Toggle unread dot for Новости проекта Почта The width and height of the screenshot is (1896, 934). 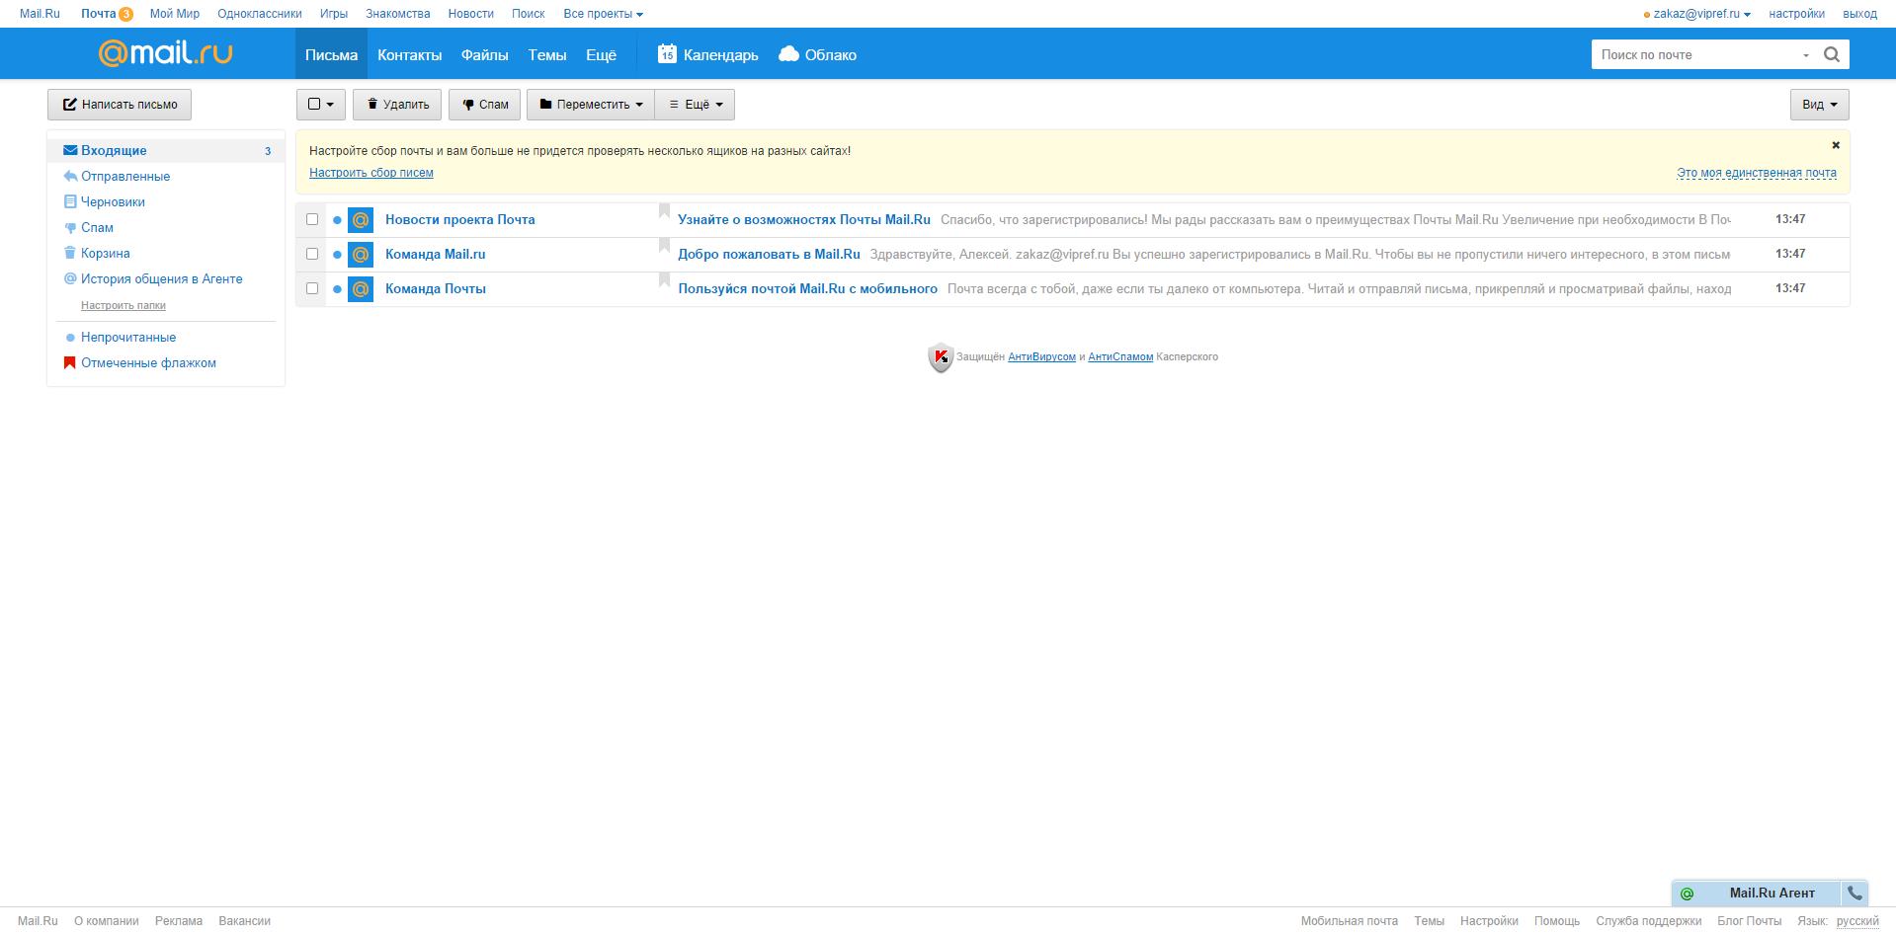(337, 220)
